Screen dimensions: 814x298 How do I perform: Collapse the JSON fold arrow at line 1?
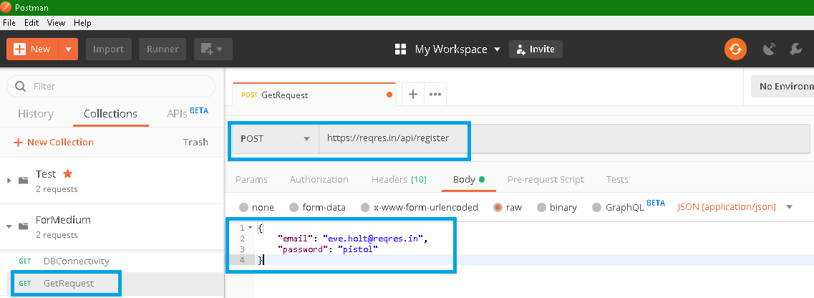pyautogui.click(x=251, y=227)
